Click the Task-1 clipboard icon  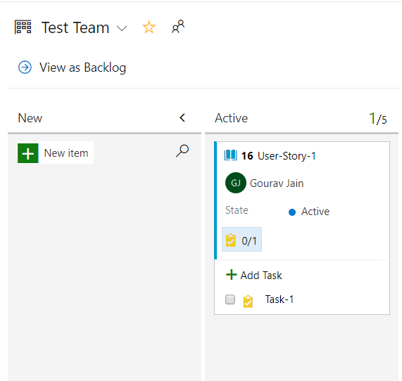[248, 301]
